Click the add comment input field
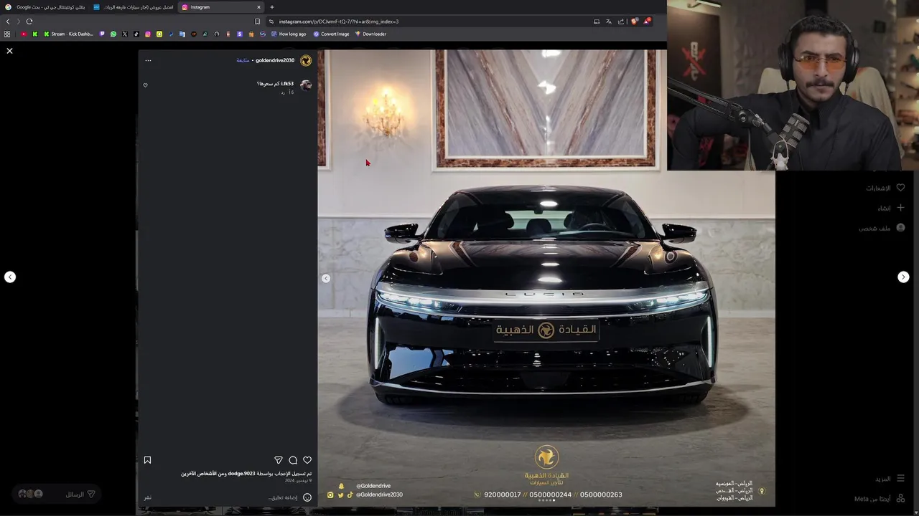This screenshot has width=919, height=516. coord(228,497)
